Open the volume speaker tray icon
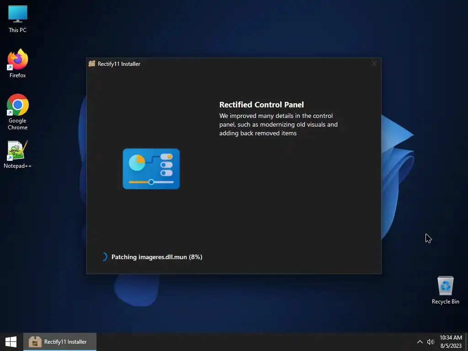The image size is (468, 351). coord(431,342)
